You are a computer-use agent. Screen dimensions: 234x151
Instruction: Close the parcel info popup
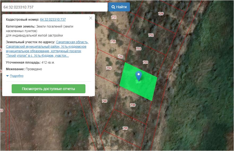coord(91,18)
